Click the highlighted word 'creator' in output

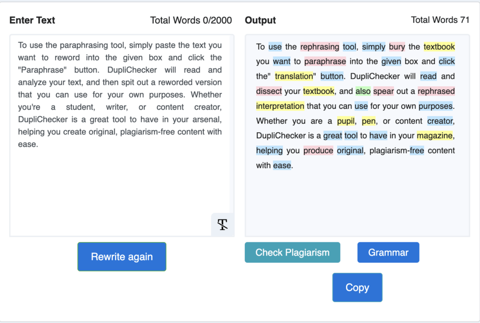pyautogui.click(x=440, y=121)
